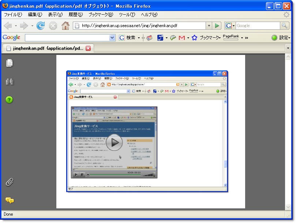296x223 pixels.
Task: Open the Attachments paperclip icon
Action: (9, 182)
